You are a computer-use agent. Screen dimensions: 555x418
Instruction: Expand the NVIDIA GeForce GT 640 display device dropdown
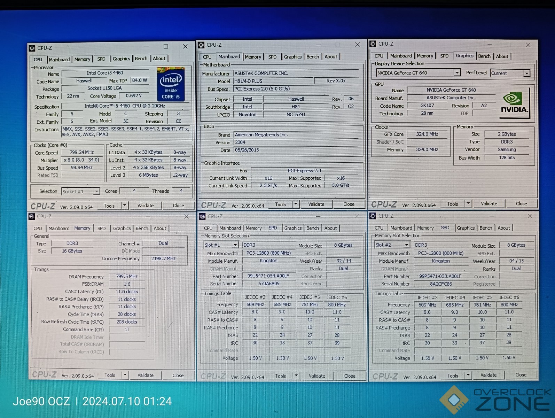click(457, 73)
